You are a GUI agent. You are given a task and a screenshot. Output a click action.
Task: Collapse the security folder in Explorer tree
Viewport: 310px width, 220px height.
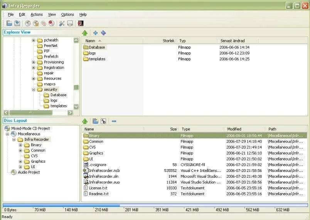[34, 90]
